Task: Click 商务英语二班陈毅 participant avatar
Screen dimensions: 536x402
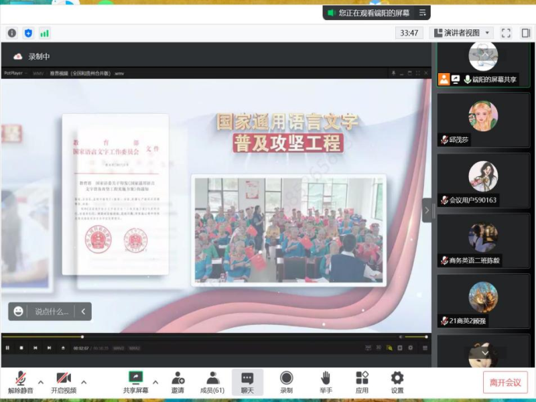Action: 483,237
